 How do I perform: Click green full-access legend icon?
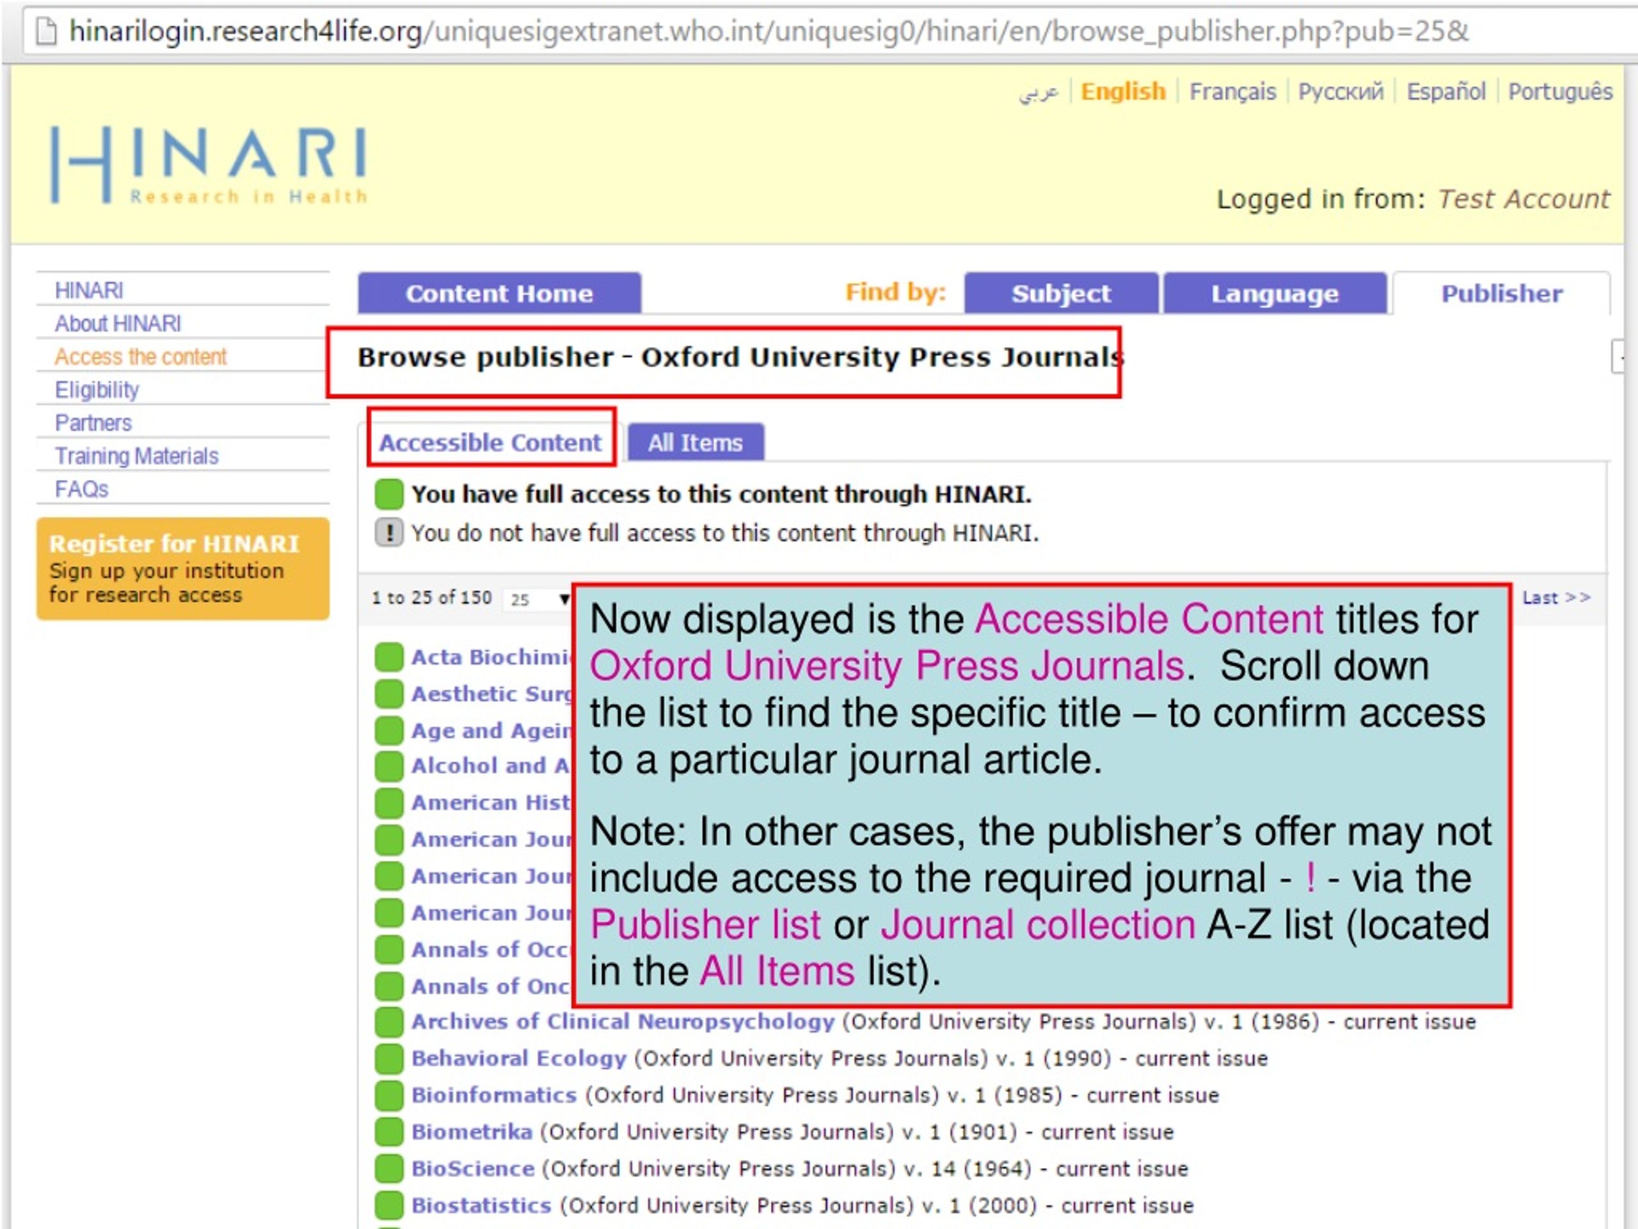389,494
